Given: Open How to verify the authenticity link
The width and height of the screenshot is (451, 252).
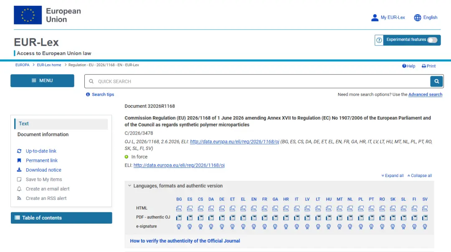Looking at the screenshot, I should pyautogui.click(x=185, y=241).
